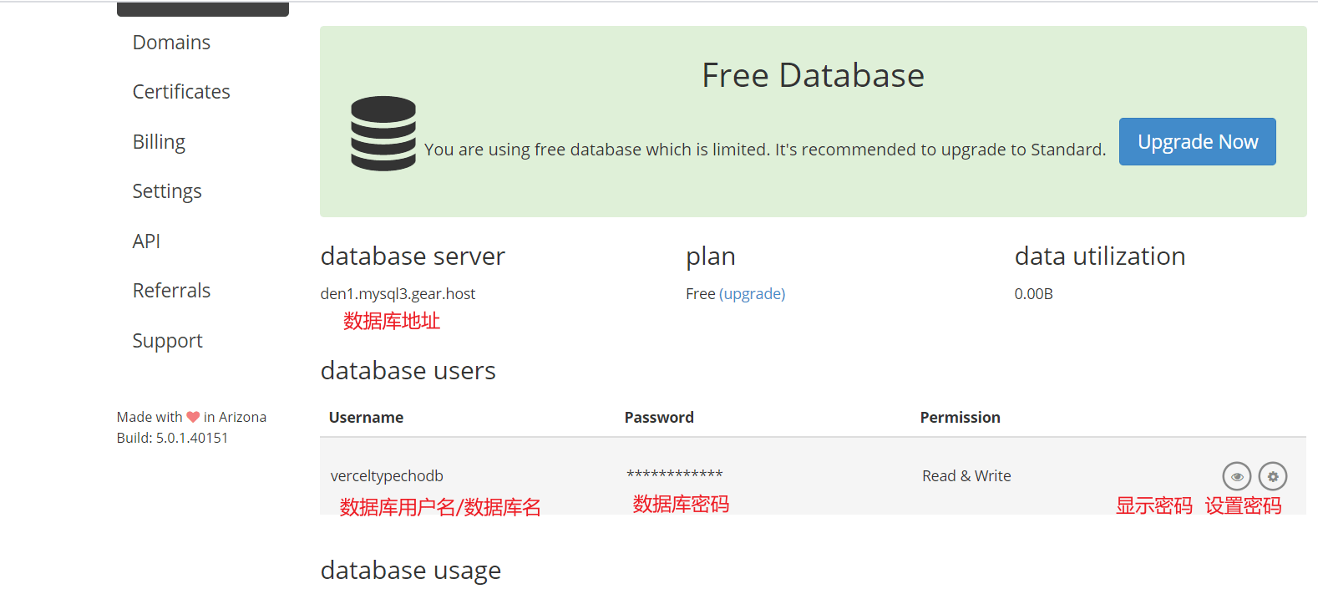Click the Username column header

[x=366, y=418]
